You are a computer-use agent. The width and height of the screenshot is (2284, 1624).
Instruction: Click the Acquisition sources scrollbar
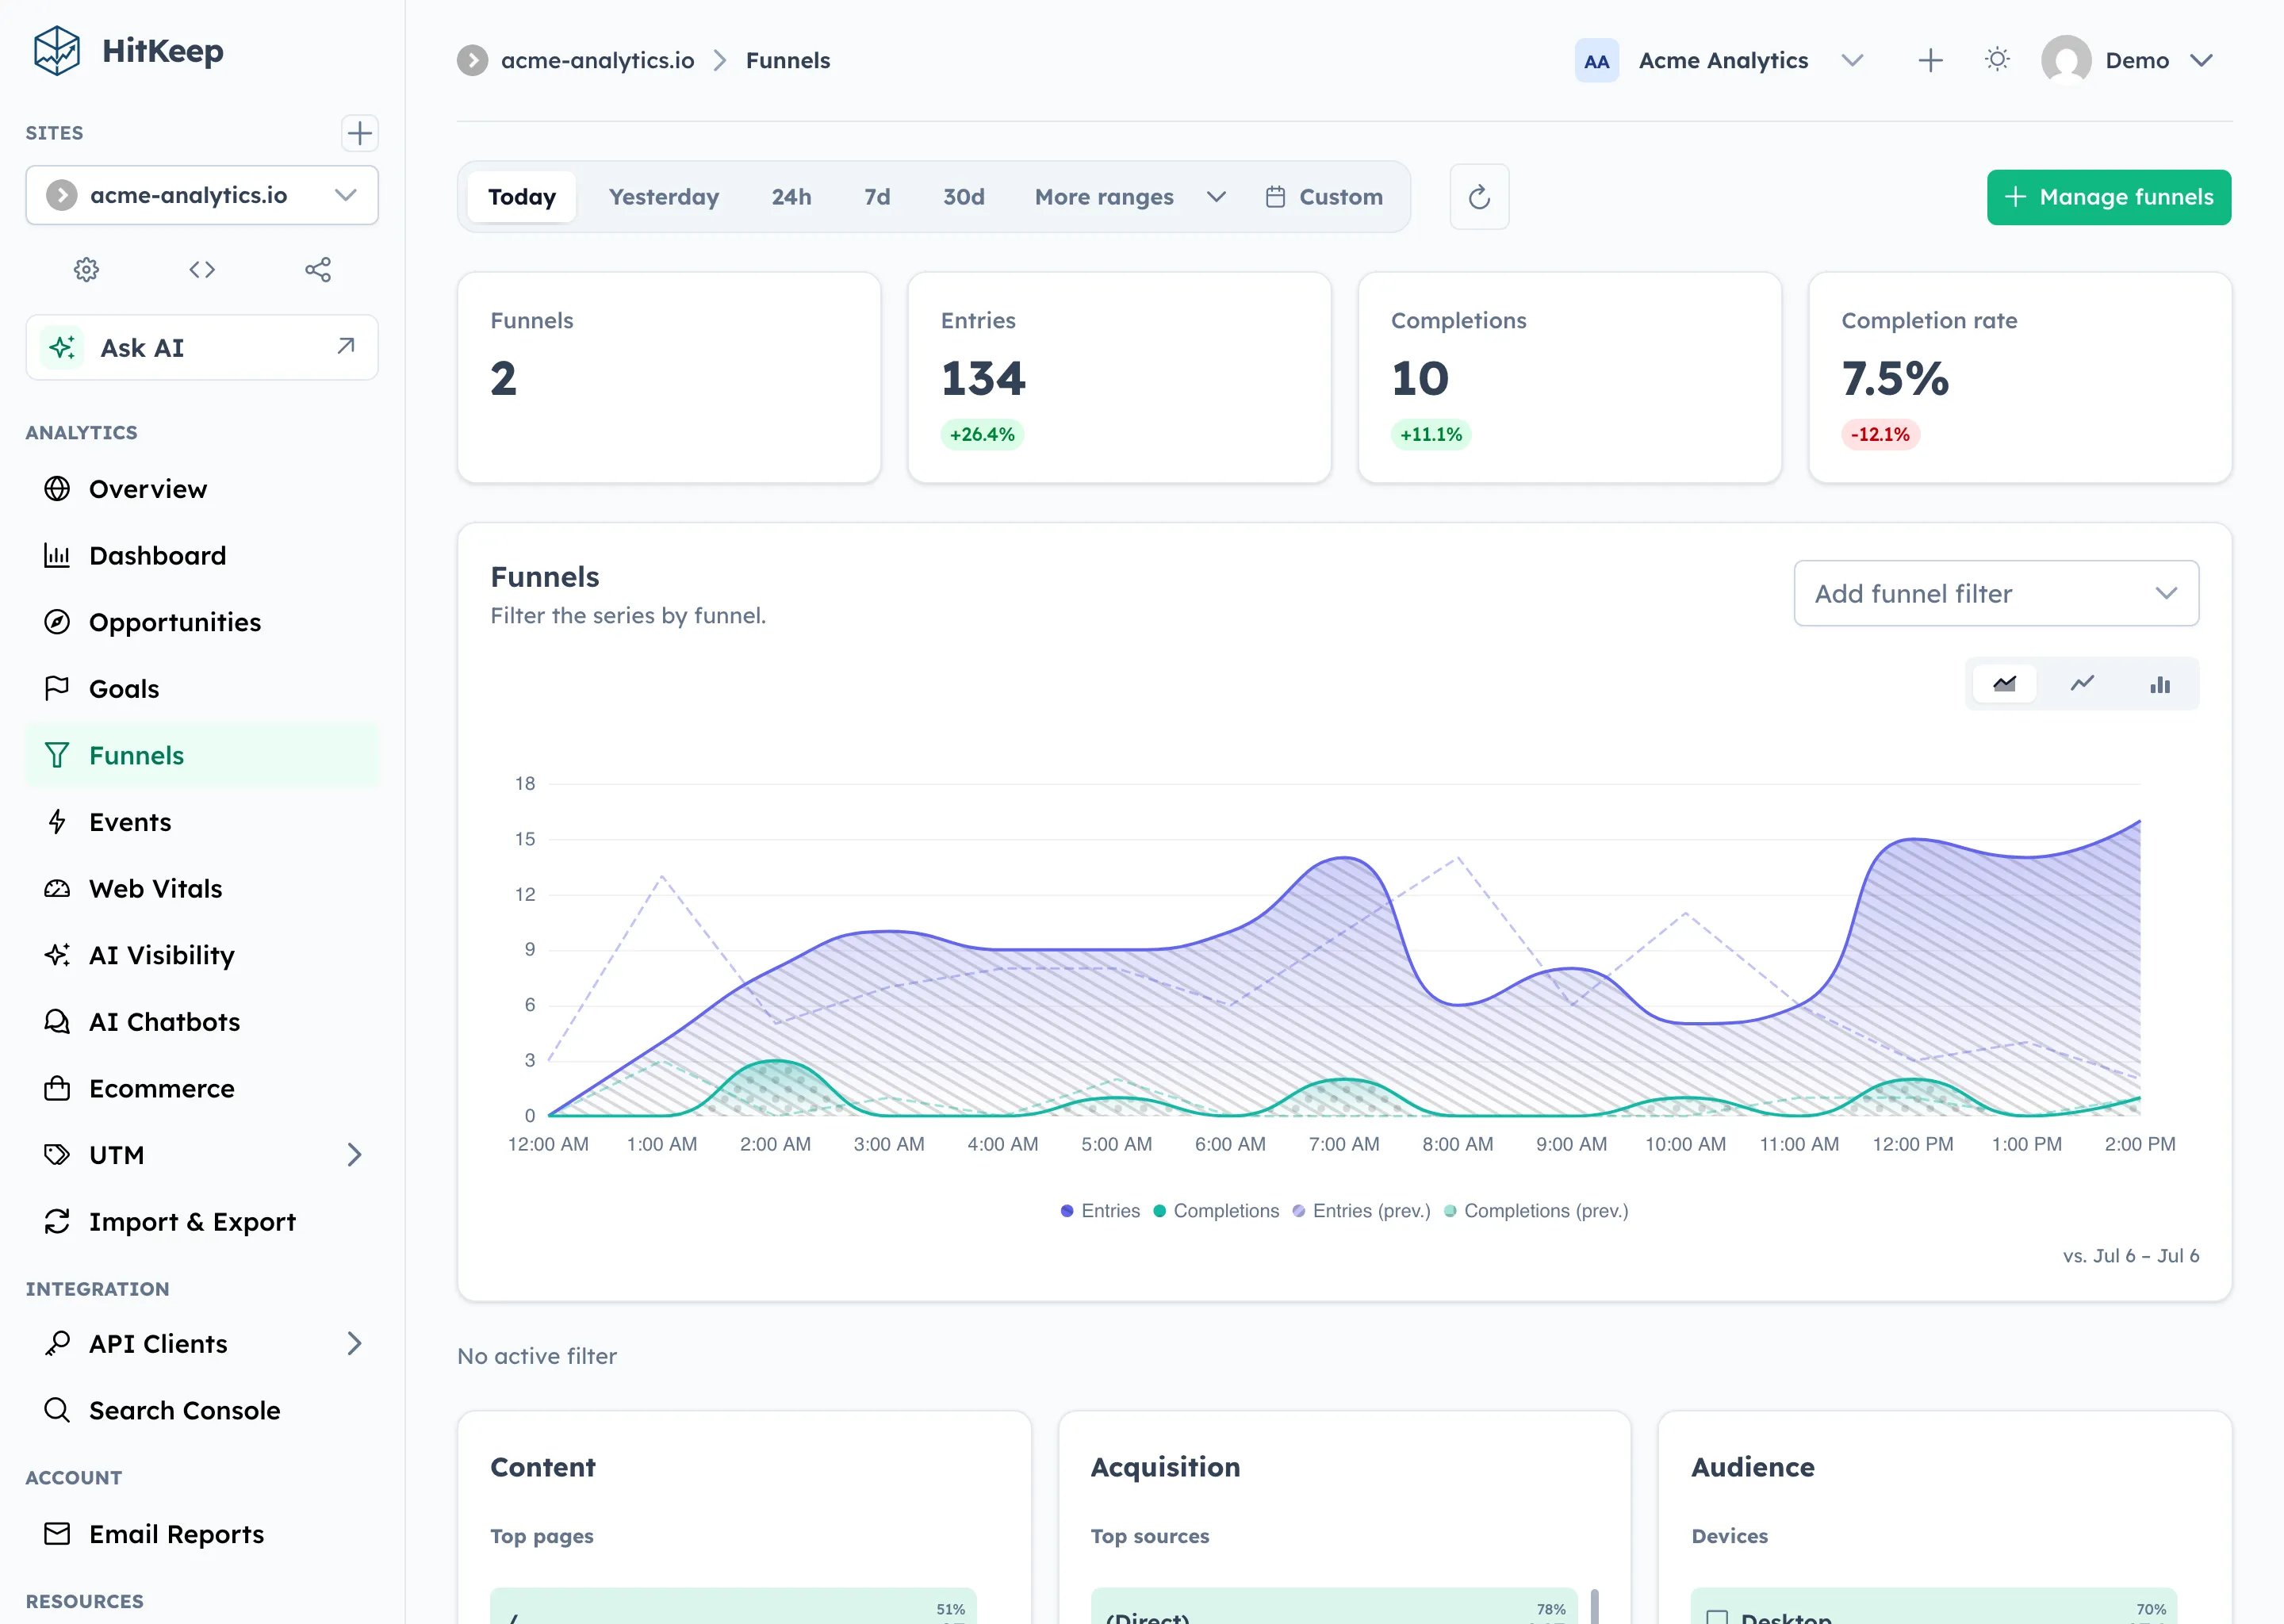pos(1594,1606)
